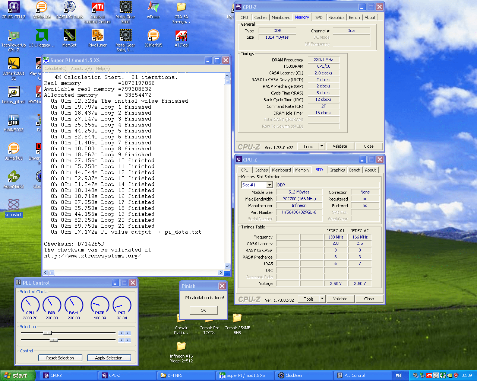Open Calculate(C) menu in Super PI
Screen dimensions: 477x381
coord(56,68)
